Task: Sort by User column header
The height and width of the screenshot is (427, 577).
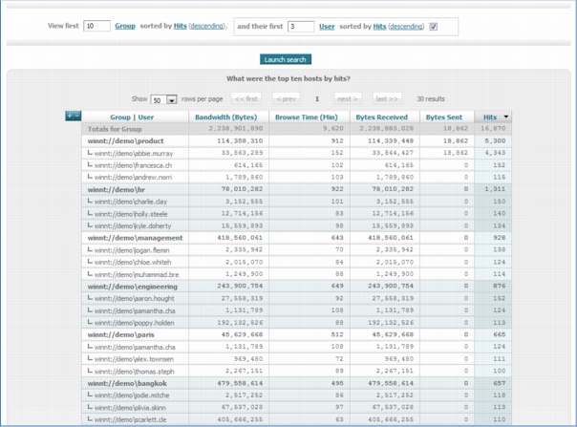Action: click(146, 117)
